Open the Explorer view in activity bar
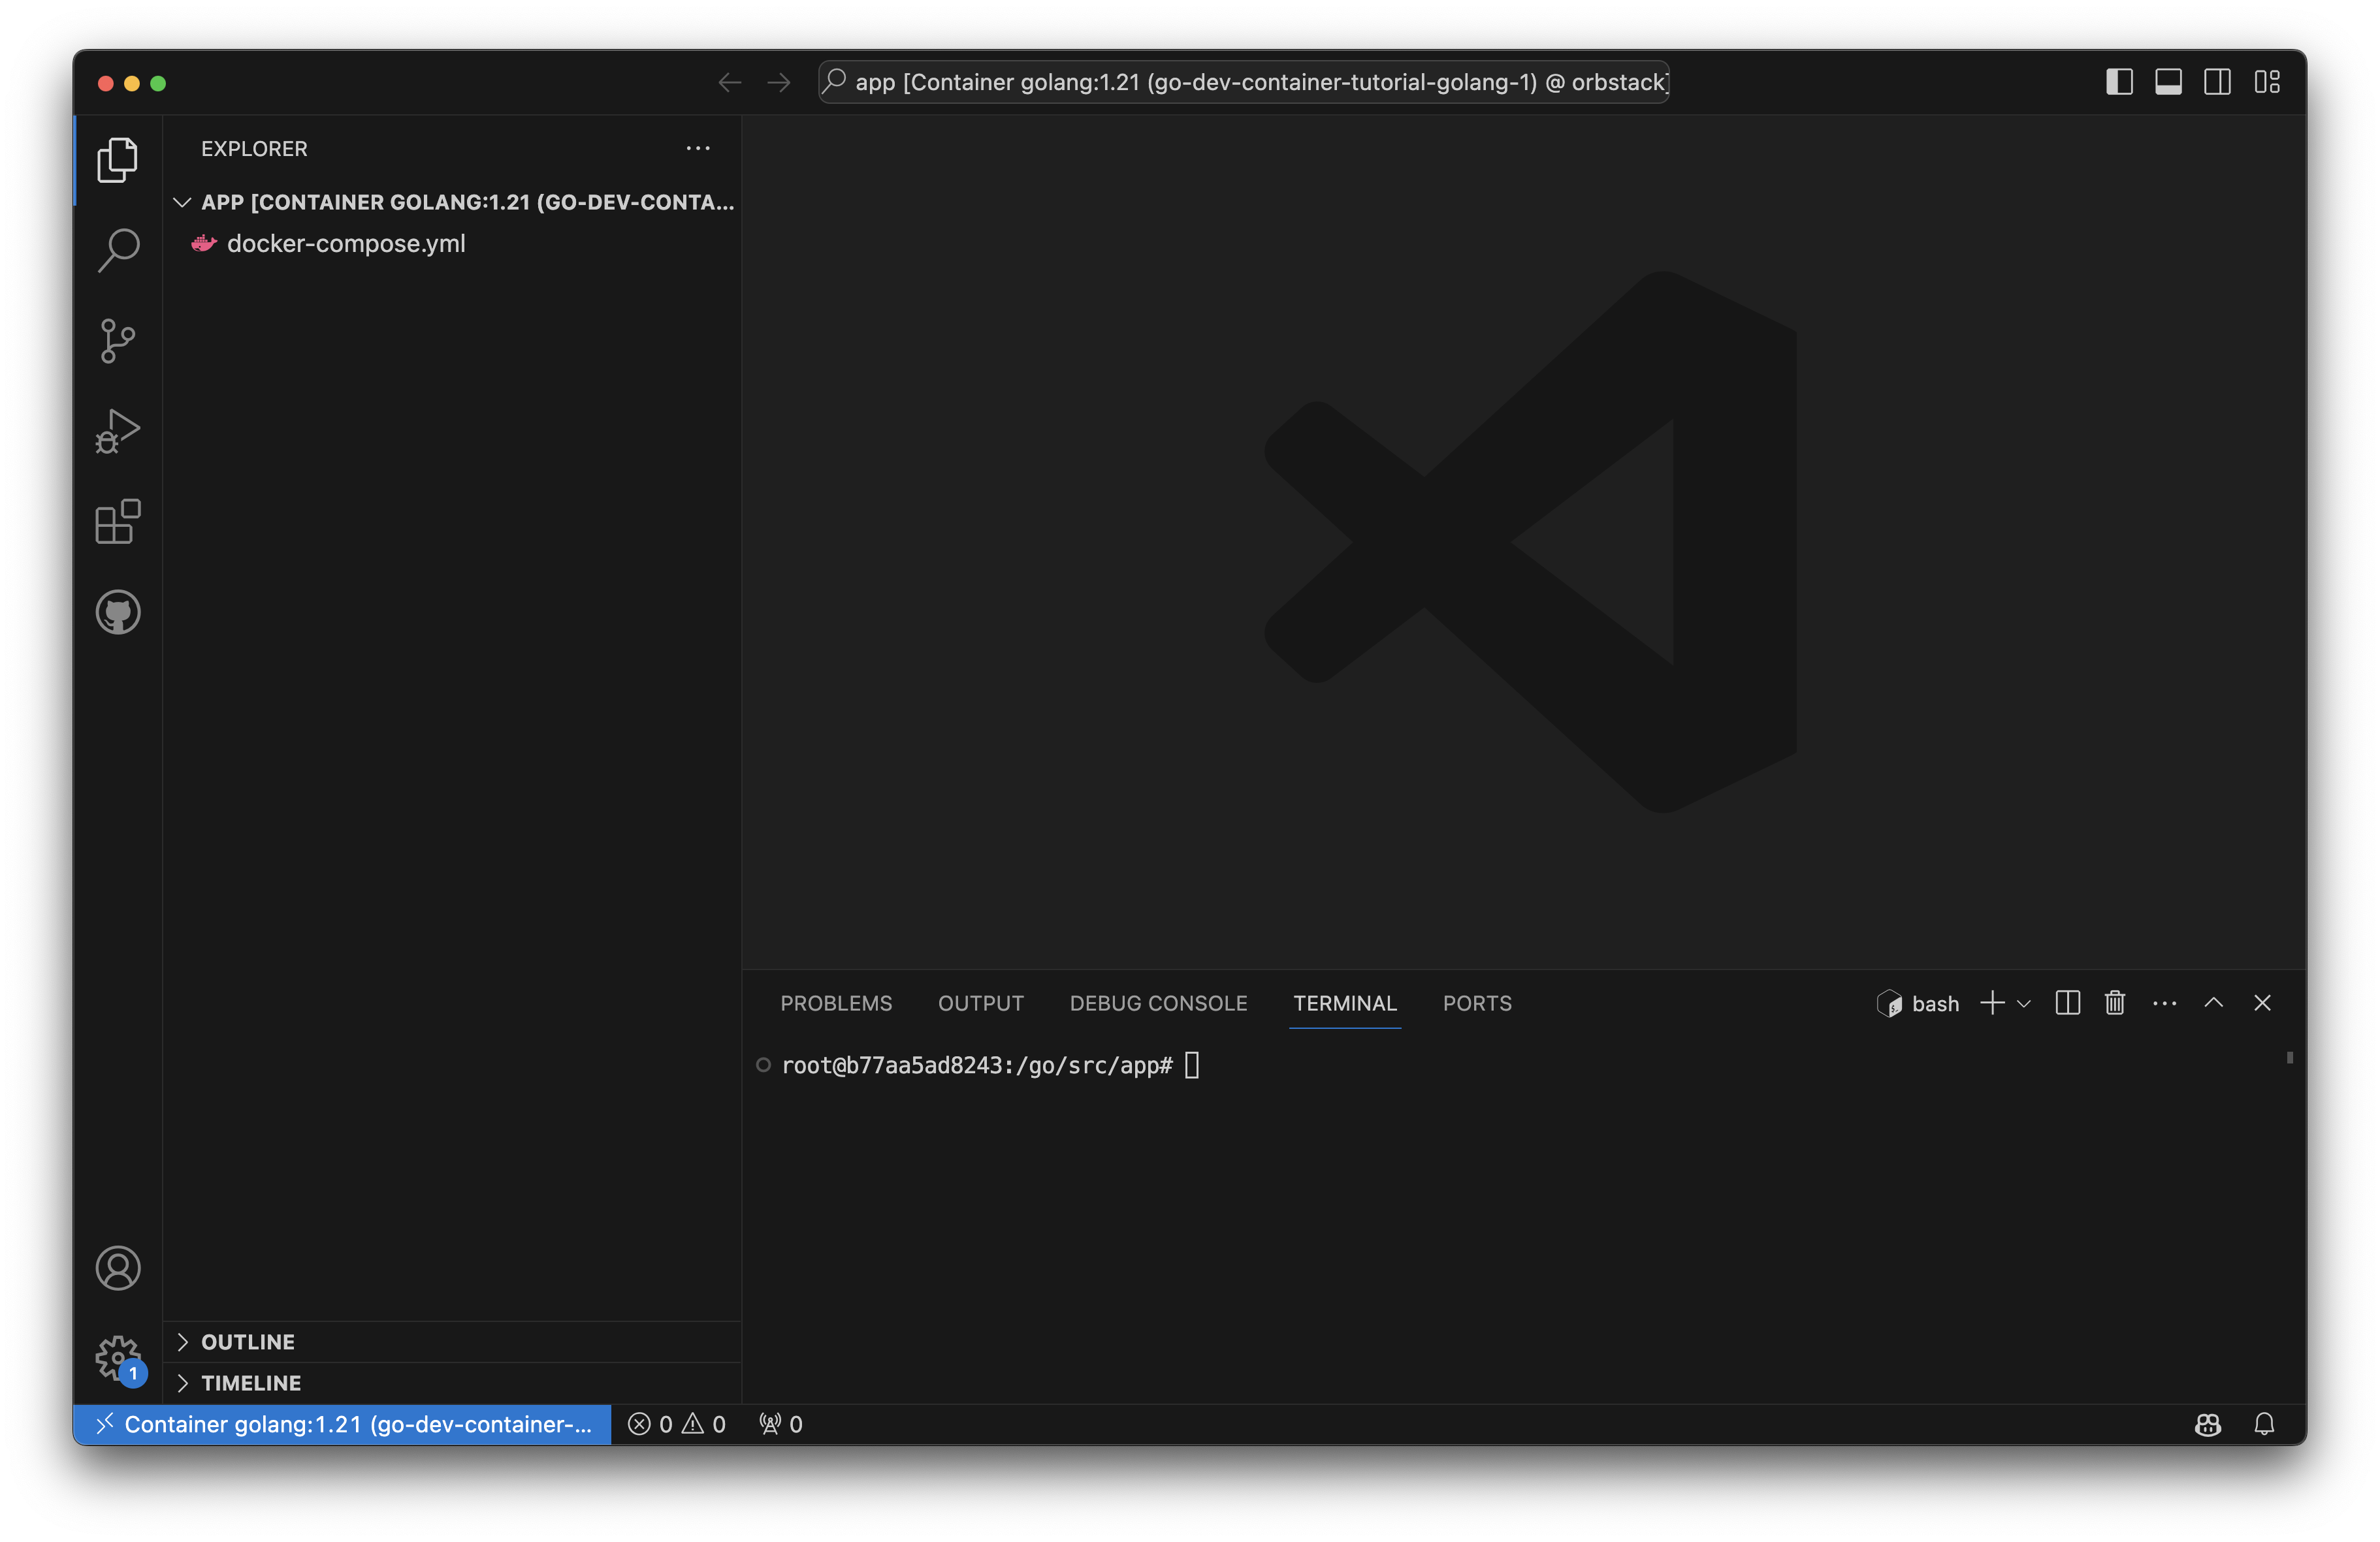 (117, 160)
